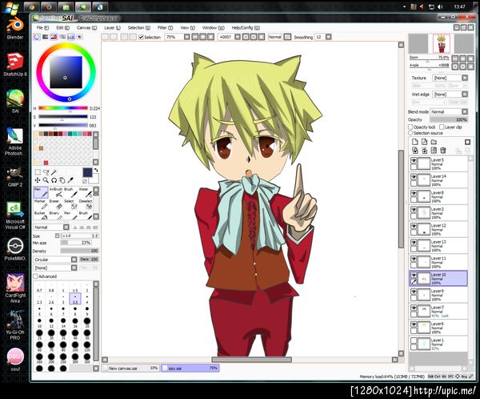Viewport: 480px width, 399px height.
Task: Open the Wet edge dropdown
Action: click(450, 95)
